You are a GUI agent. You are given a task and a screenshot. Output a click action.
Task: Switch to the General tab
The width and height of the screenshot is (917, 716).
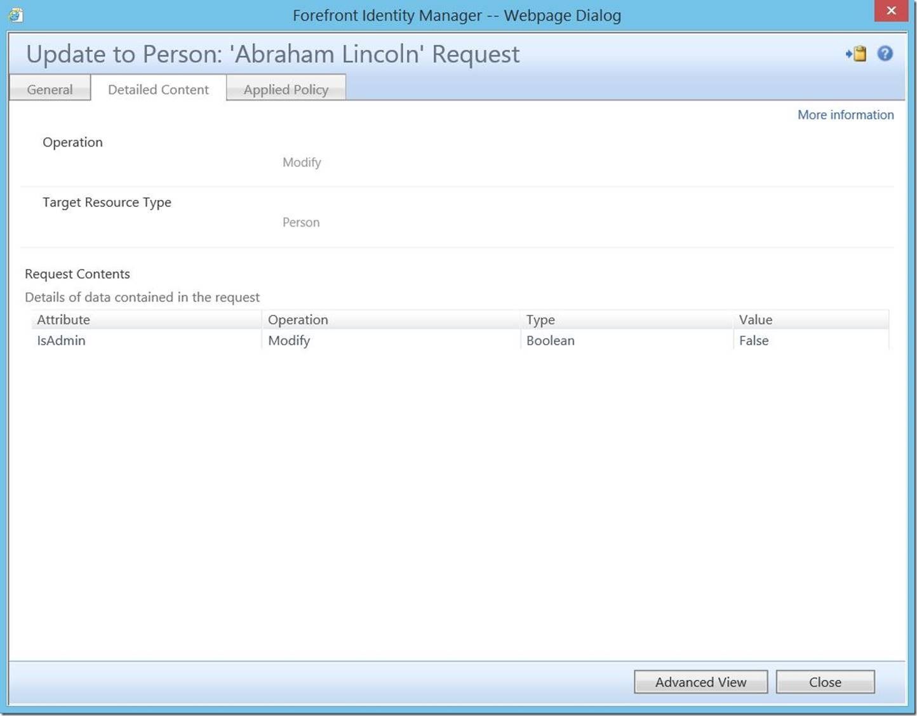tap(50, 89)
